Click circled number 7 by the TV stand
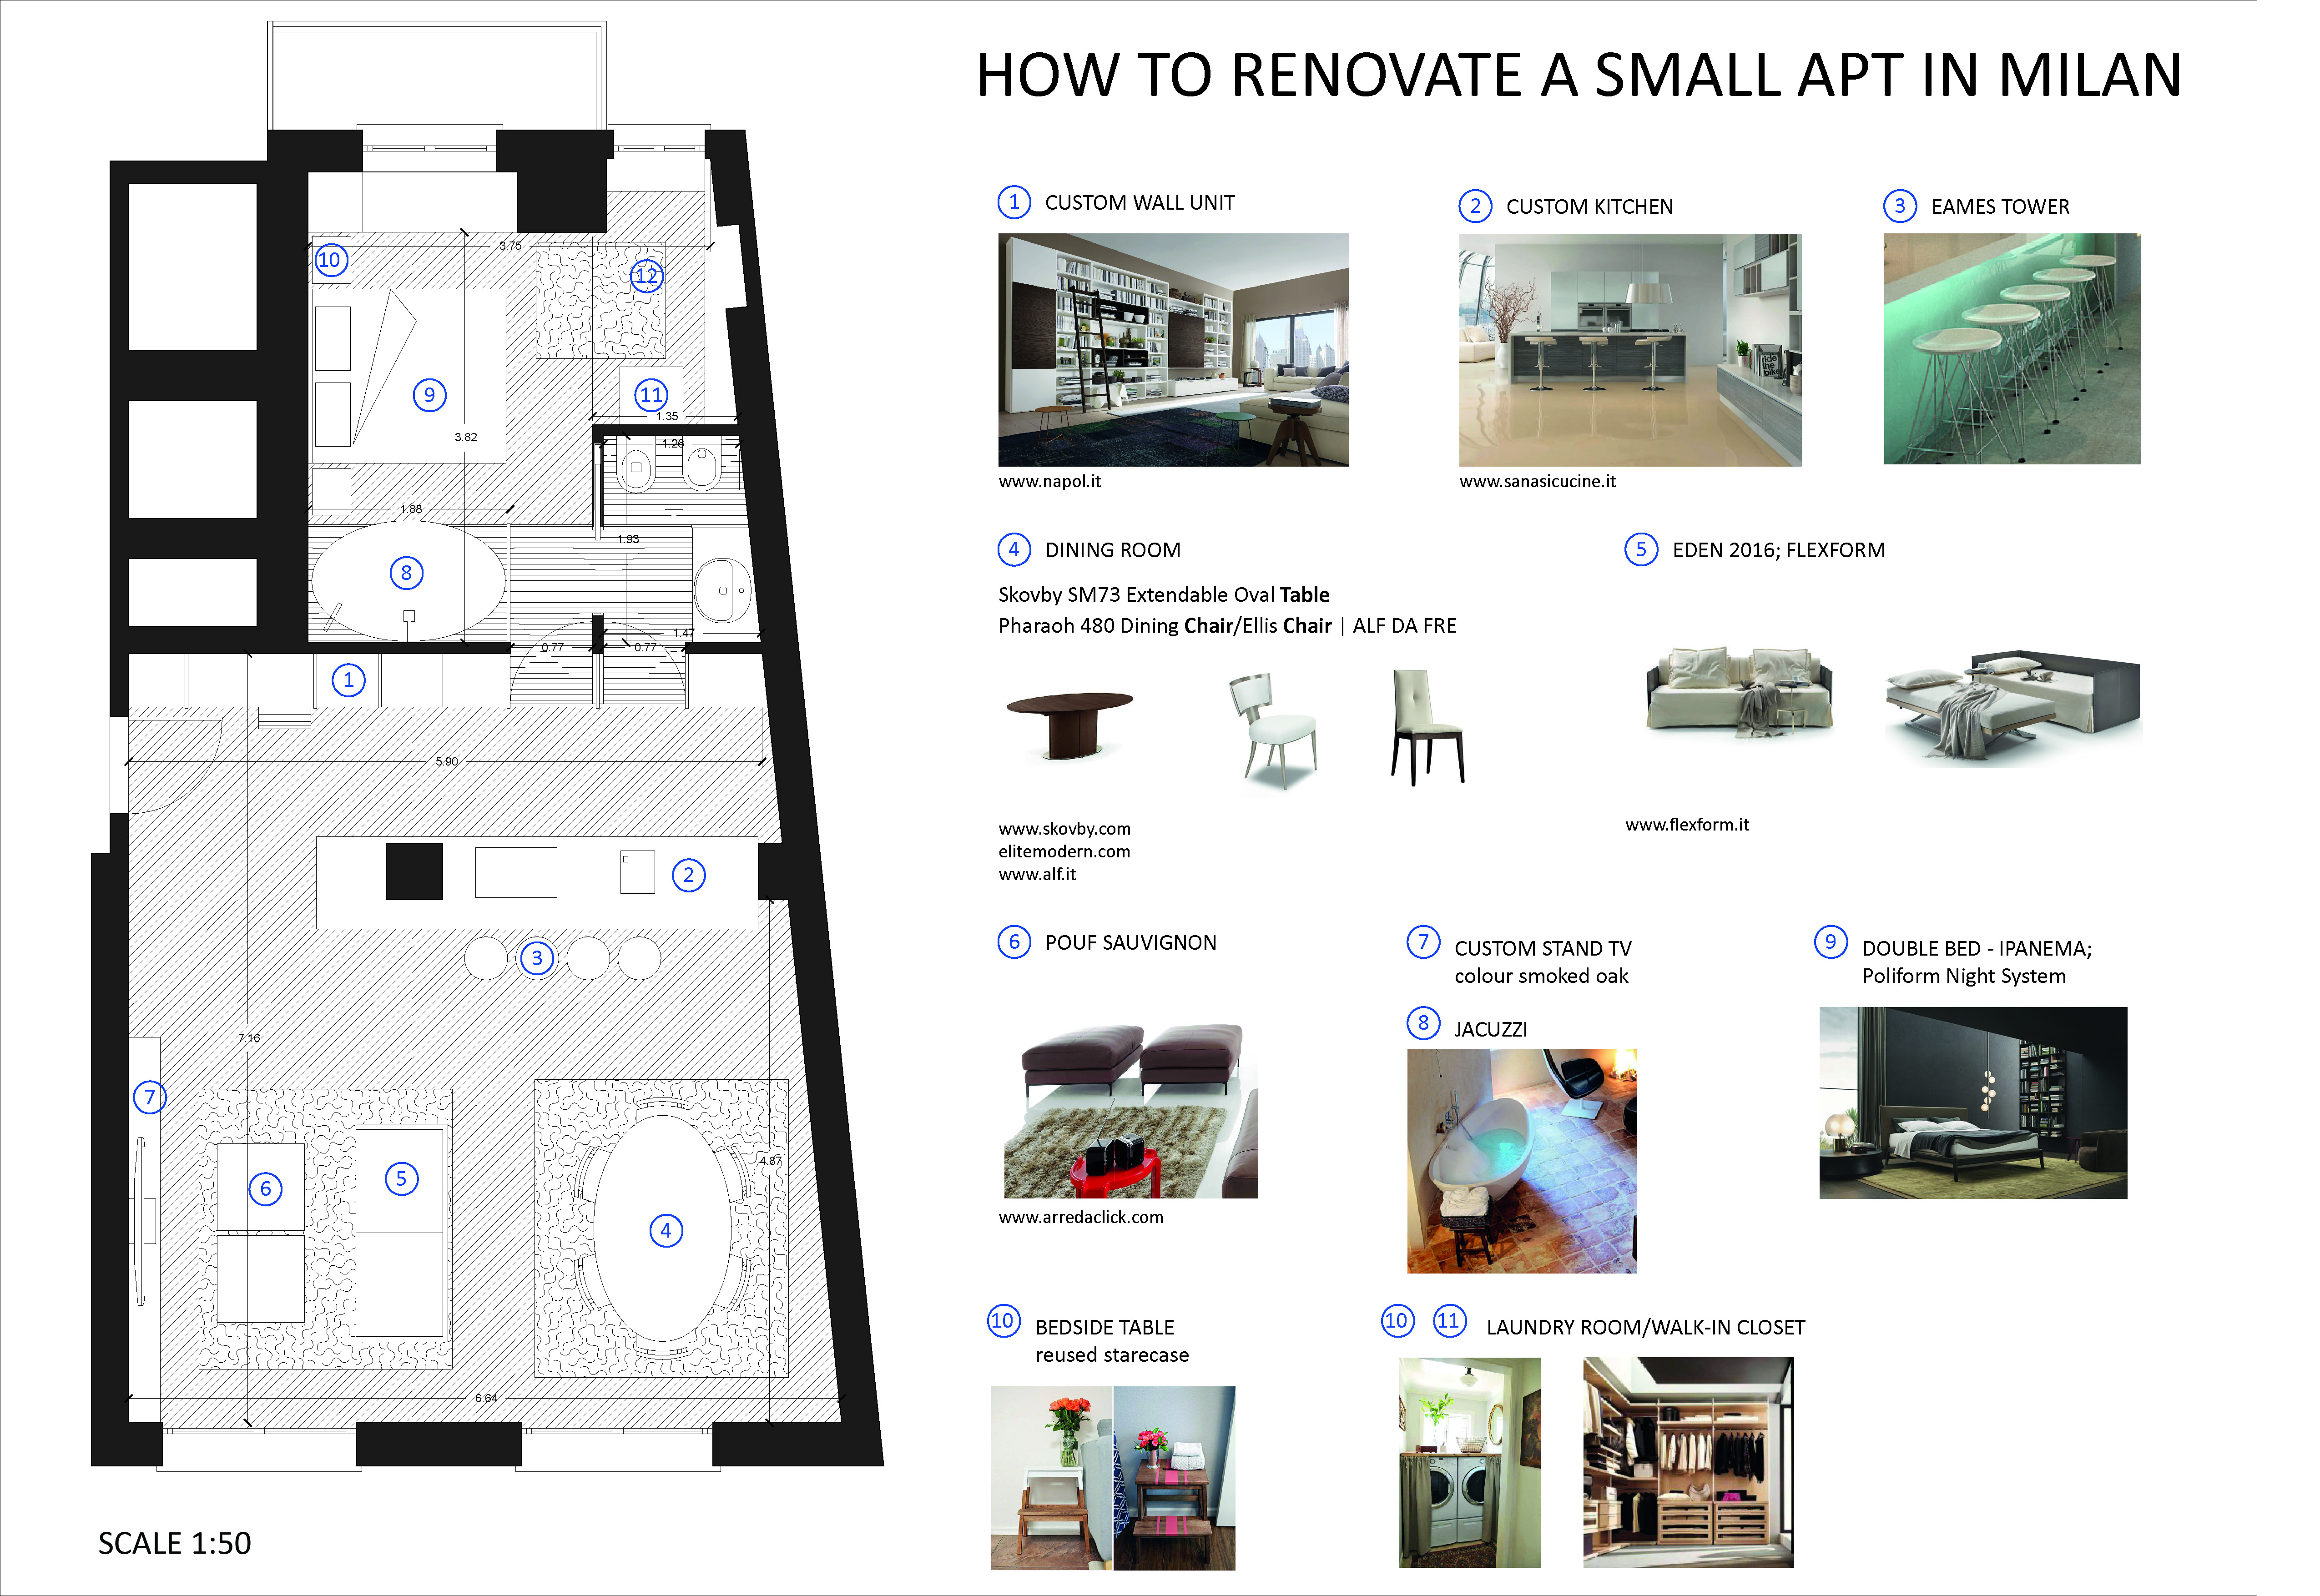 (150, 1097)
